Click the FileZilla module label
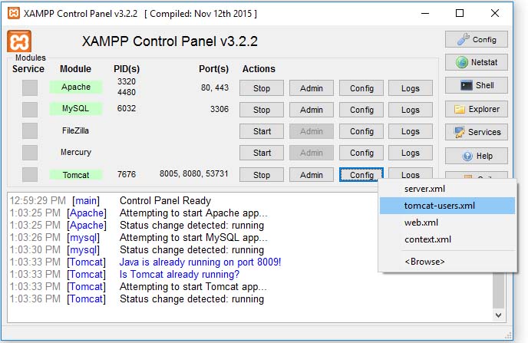This screenshot has width=528, height=343. 75,130
